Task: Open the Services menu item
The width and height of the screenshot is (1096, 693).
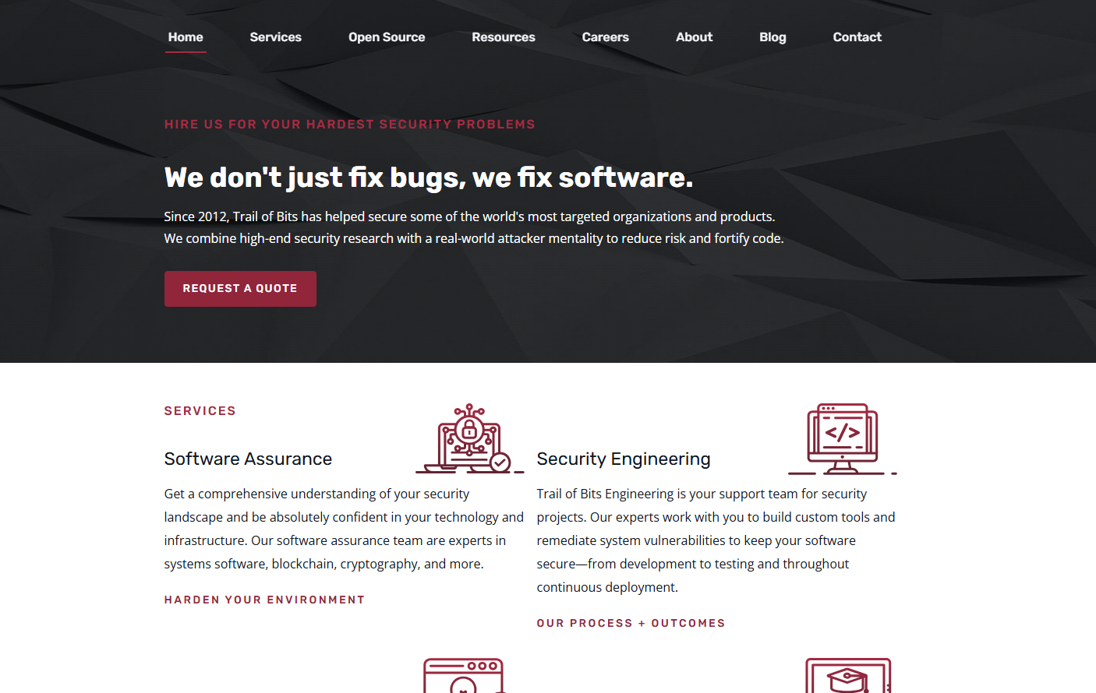Action: click(x=275, y=37)
